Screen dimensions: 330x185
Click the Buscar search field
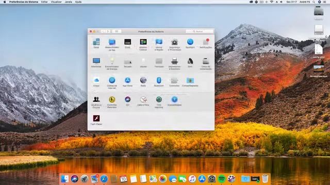click(x=200, y=31)
